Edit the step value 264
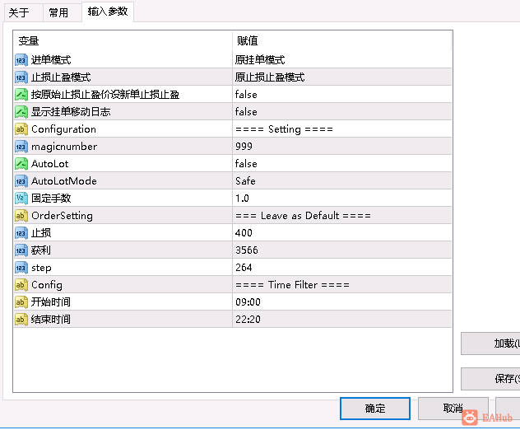This screenshot has height=430, width=520. point(342,267)
